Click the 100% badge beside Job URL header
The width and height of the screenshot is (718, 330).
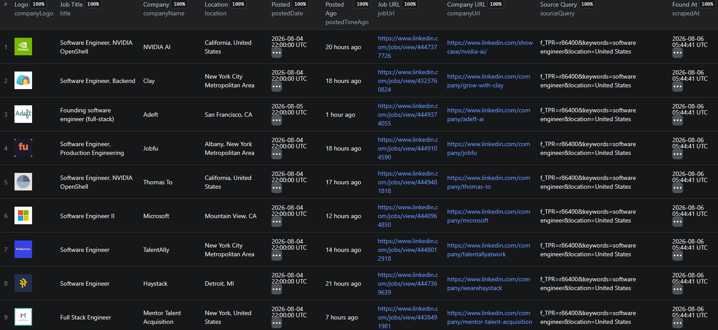[410, 4]
